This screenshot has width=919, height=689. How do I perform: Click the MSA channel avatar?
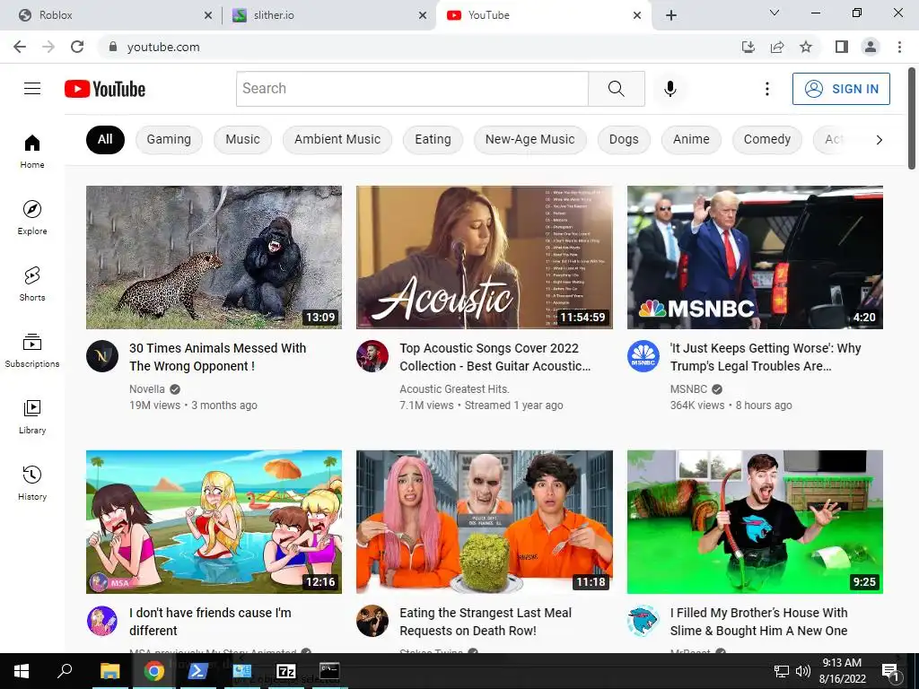coord(102,621)
